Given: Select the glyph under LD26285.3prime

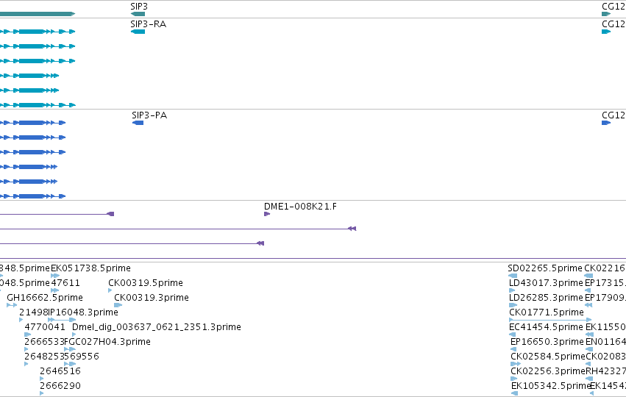Looking at the screenshot, I should click(x=513, y=305).
